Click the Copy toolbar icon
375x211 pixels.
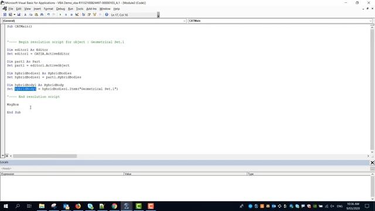(30, 15)
